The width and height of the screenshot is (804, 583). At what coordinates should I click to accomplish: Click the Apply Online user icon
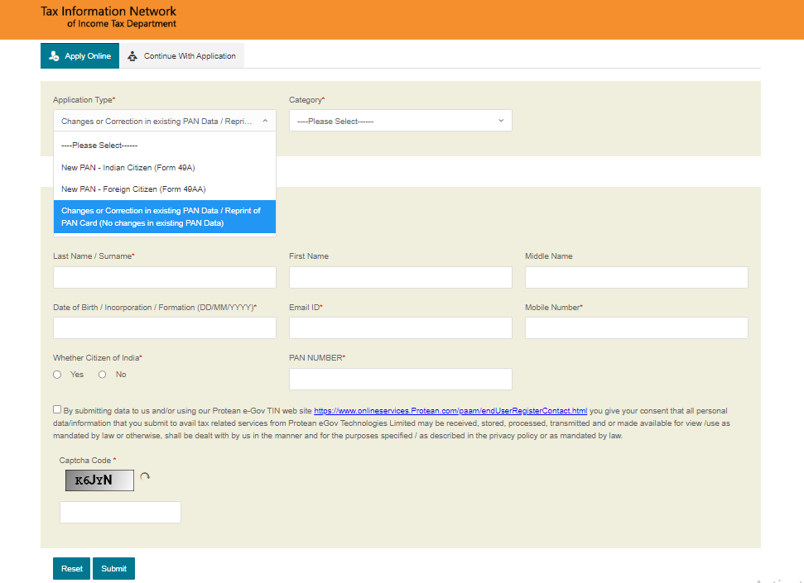(x=54, y=56)
